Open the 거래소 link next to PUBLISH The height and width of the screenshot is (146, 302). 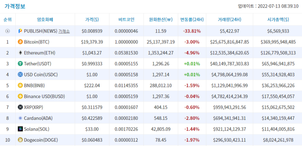64,31
